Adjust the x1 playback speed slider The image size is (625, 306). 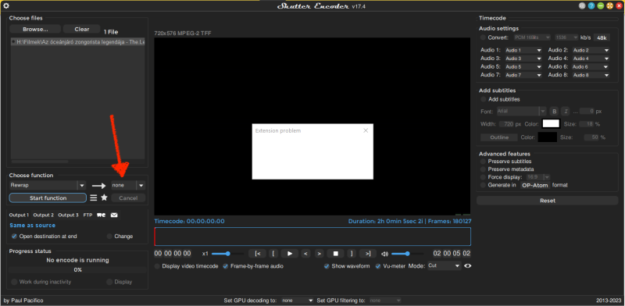tap(227, 254)
